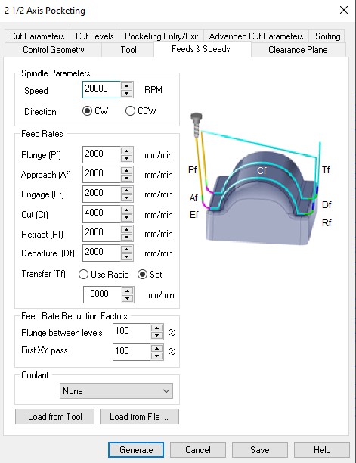Image resolution: width=356 pixels, height=463 pixels.
Task: Open the Pocketing Entry/Exit tab
Action: click(161, 36)
